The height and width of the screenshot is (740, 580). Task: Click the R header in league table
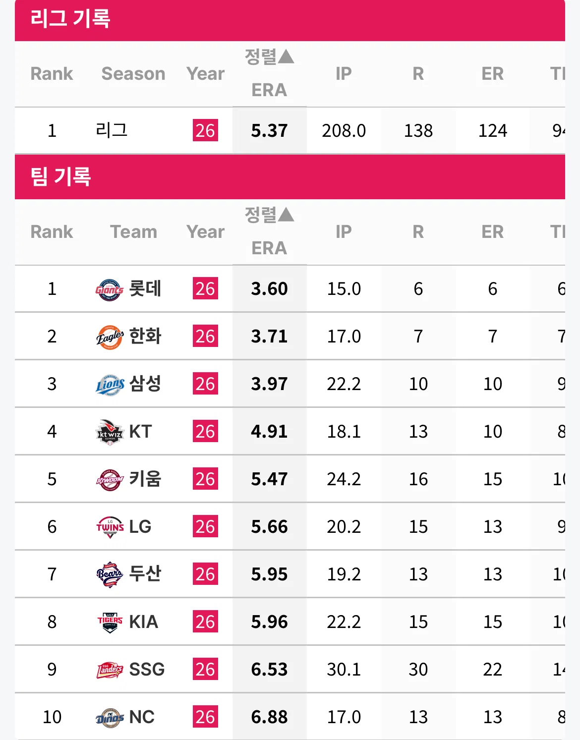click(x=418, y=73)
